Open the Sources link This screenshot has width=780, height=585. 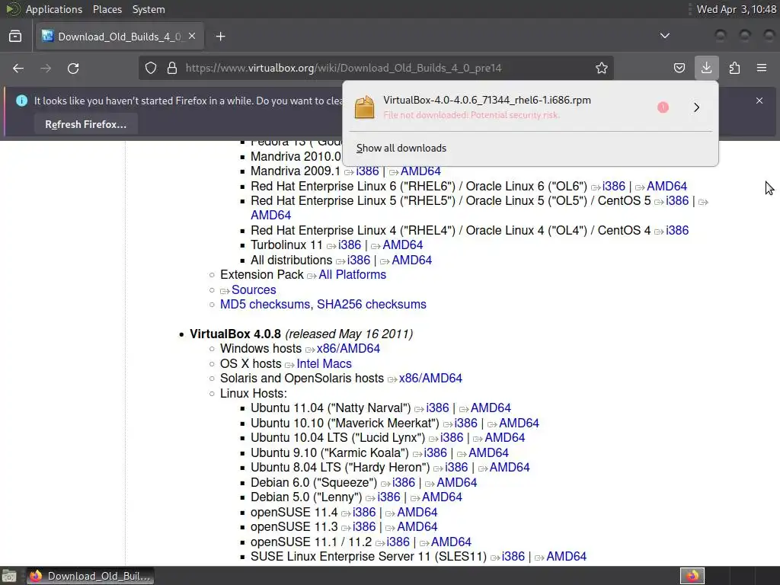pos(254,289)
